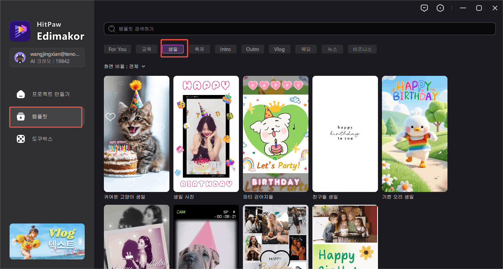Select the 템플릿 sidebar icon
This screenshot has height=269, width=503.
20,117
